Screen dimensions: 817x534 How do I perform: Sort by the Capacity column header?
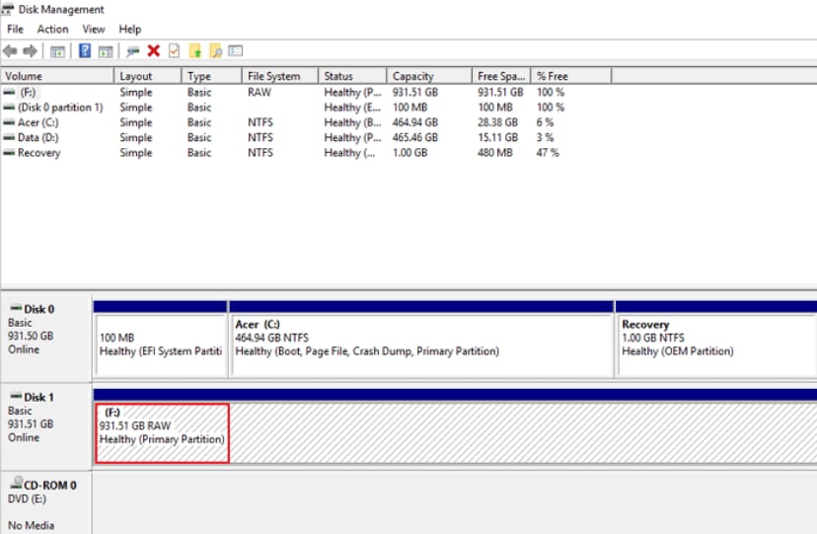[x=429, y=76]
